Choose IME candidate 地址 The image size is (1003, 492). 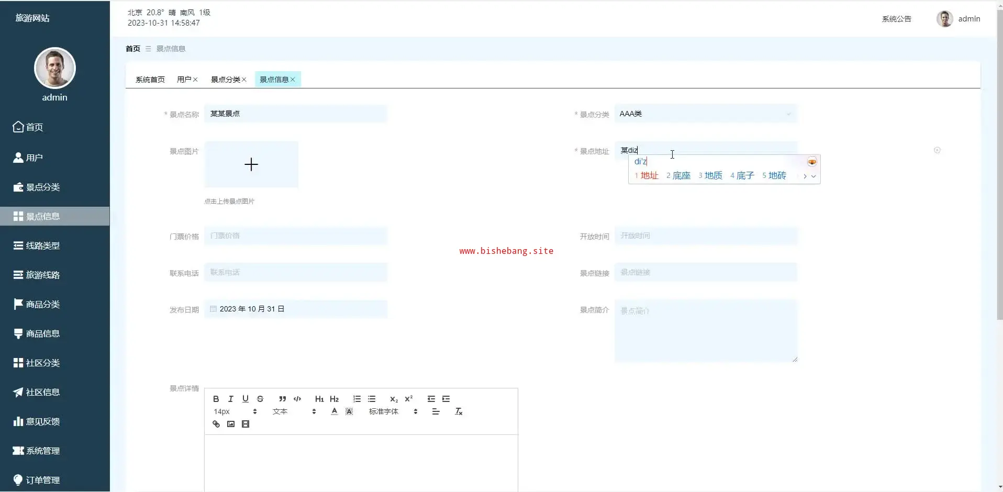point(647,175)
